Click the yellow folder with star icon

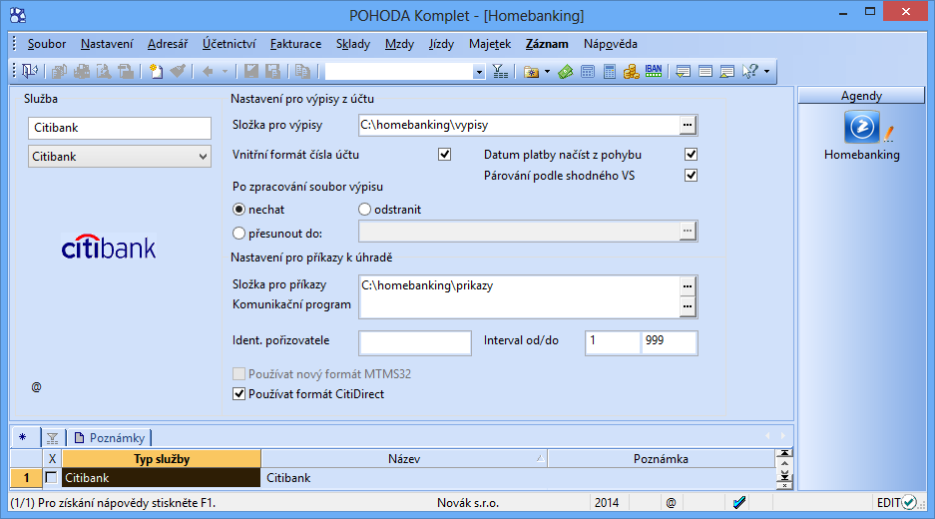[531, 72]
